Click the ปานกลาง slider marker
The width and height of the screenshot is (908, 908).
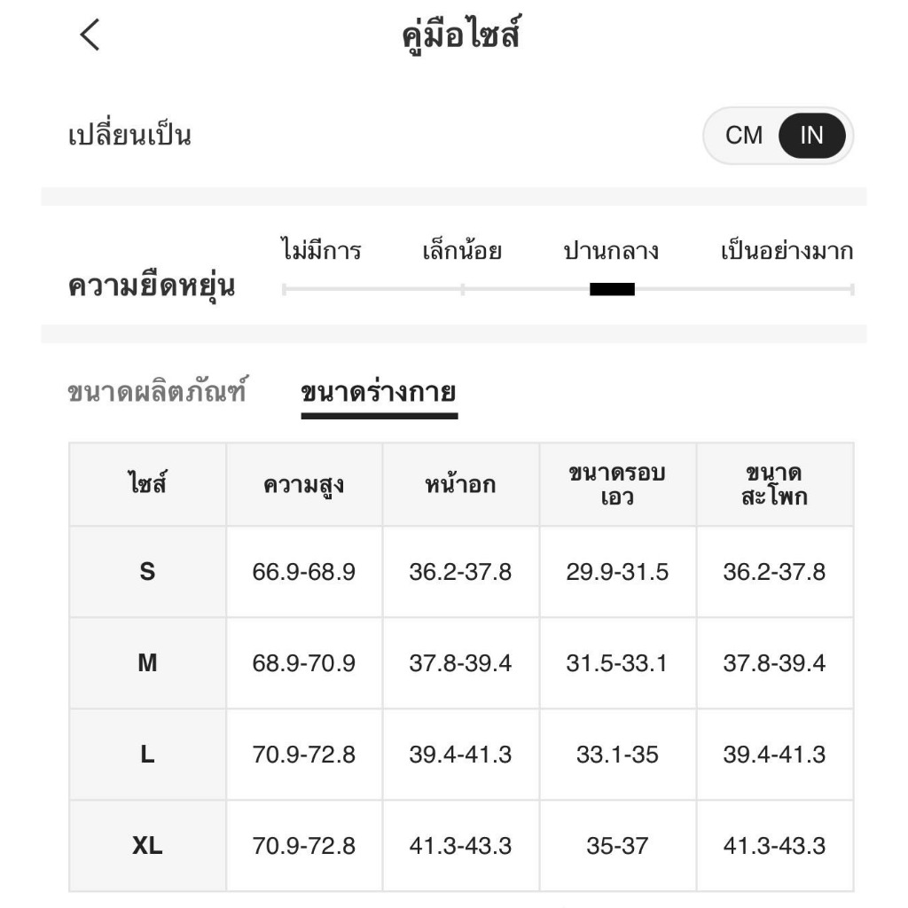pyautogui.click(x=614, y=288)
